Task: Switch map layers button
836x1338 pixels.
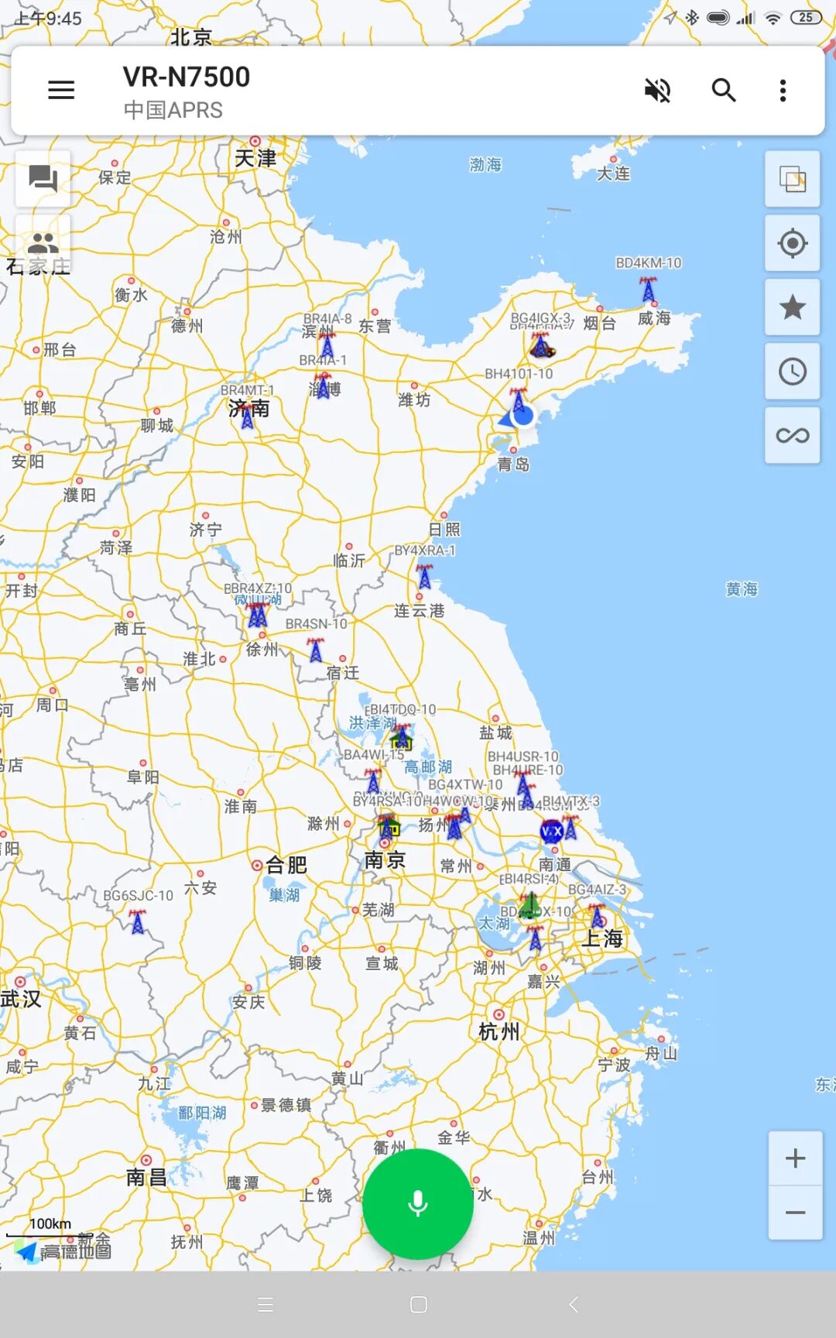Action: click(793, 180)
